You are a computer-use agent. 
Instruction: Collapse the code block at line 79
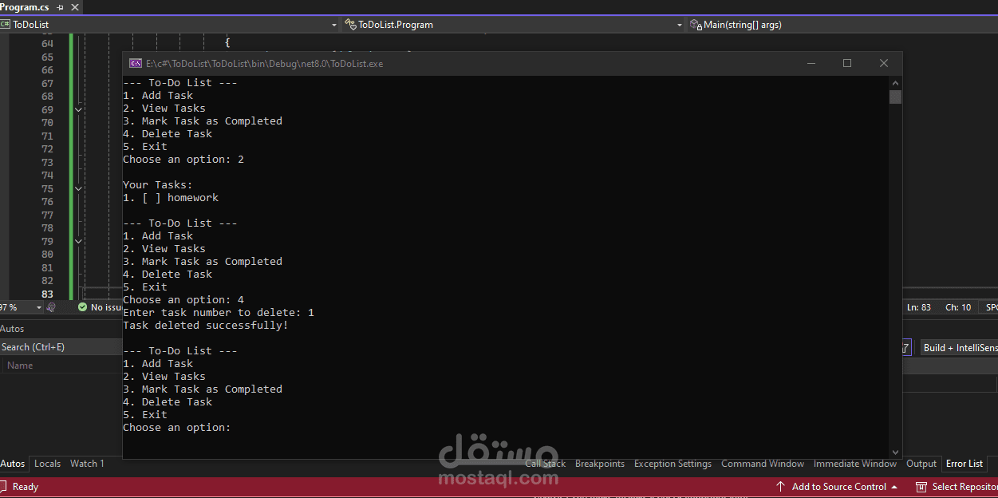click(78, 241)
